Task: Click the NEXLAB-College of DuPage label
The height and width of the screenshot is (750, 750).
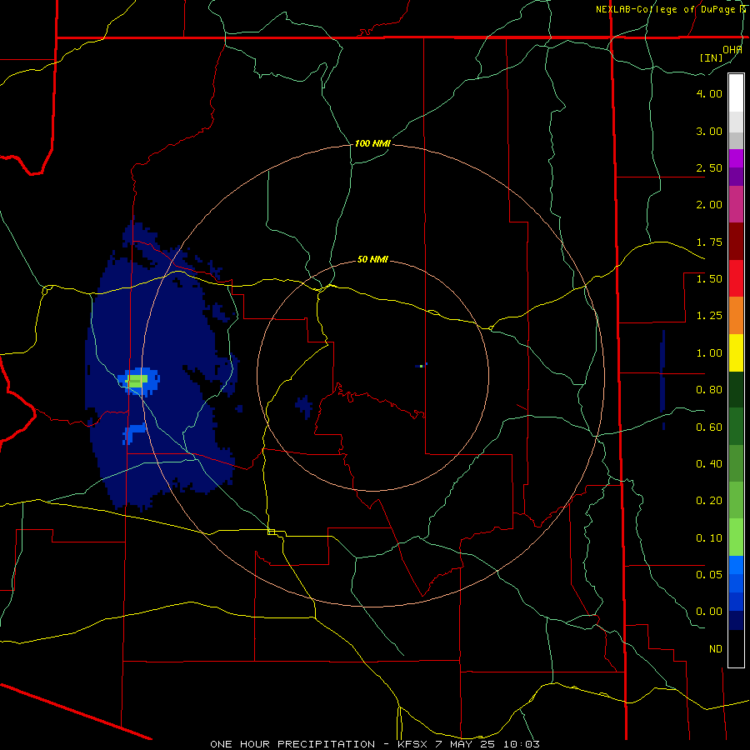Action: click(665, 9)
